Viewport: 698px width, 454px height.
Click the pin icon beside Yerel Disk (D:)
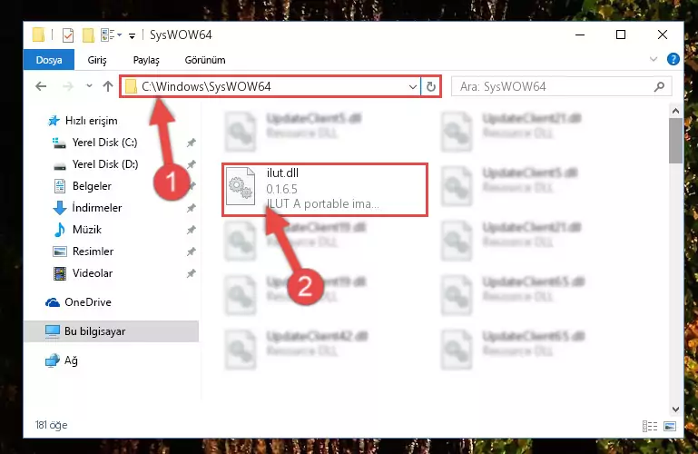[191, 164]
